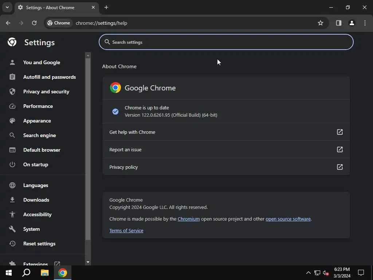Select the On startup power icon

(x=12, y=164)
